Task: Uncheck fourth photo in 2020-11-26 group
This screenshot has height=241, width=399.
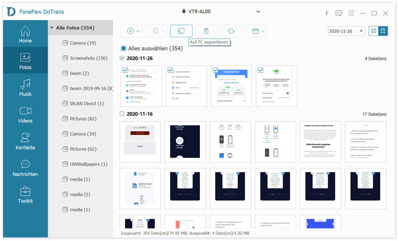Action: pyautogui.click(x=260, y=70)
